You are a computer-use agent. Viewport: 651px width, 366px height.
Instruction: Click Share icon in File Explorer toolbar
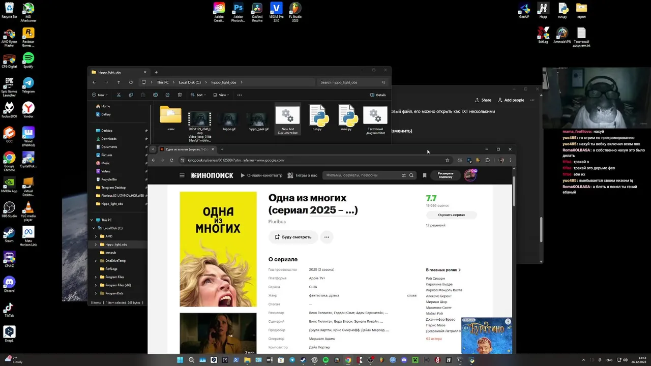click(x=167, y=95)
